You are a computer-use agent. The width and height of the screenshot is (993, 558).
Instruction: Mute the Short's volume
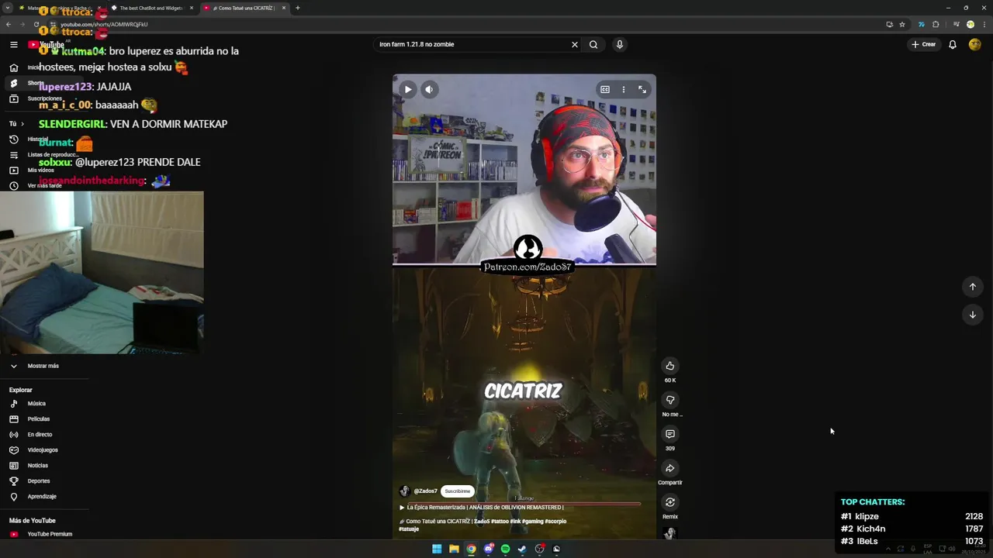(x=430, y=89)
